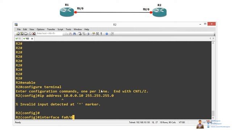Minimize the R2 terminal window
Viewport: 232px width, 130px height.
[x=200, y=24]
